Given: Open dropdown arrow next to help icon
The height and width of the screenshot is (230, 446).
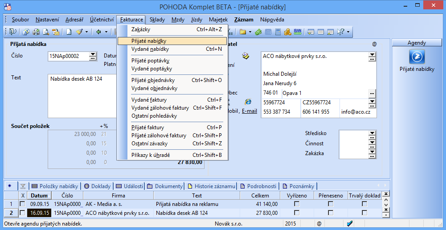Looking at the screenshot, I should click(348, 32).
